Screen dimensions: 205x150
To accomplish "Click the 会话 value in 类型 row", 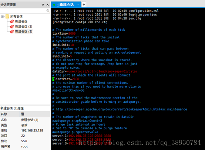I will (x=24, y=125).
